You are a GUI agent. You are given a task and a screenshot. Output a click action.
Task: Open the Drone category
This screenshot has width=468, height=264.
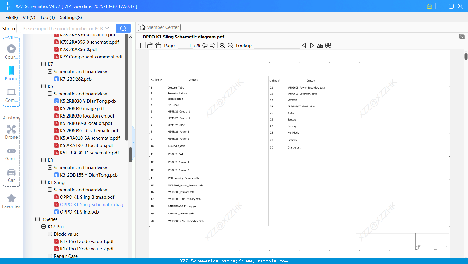(11, 132)
